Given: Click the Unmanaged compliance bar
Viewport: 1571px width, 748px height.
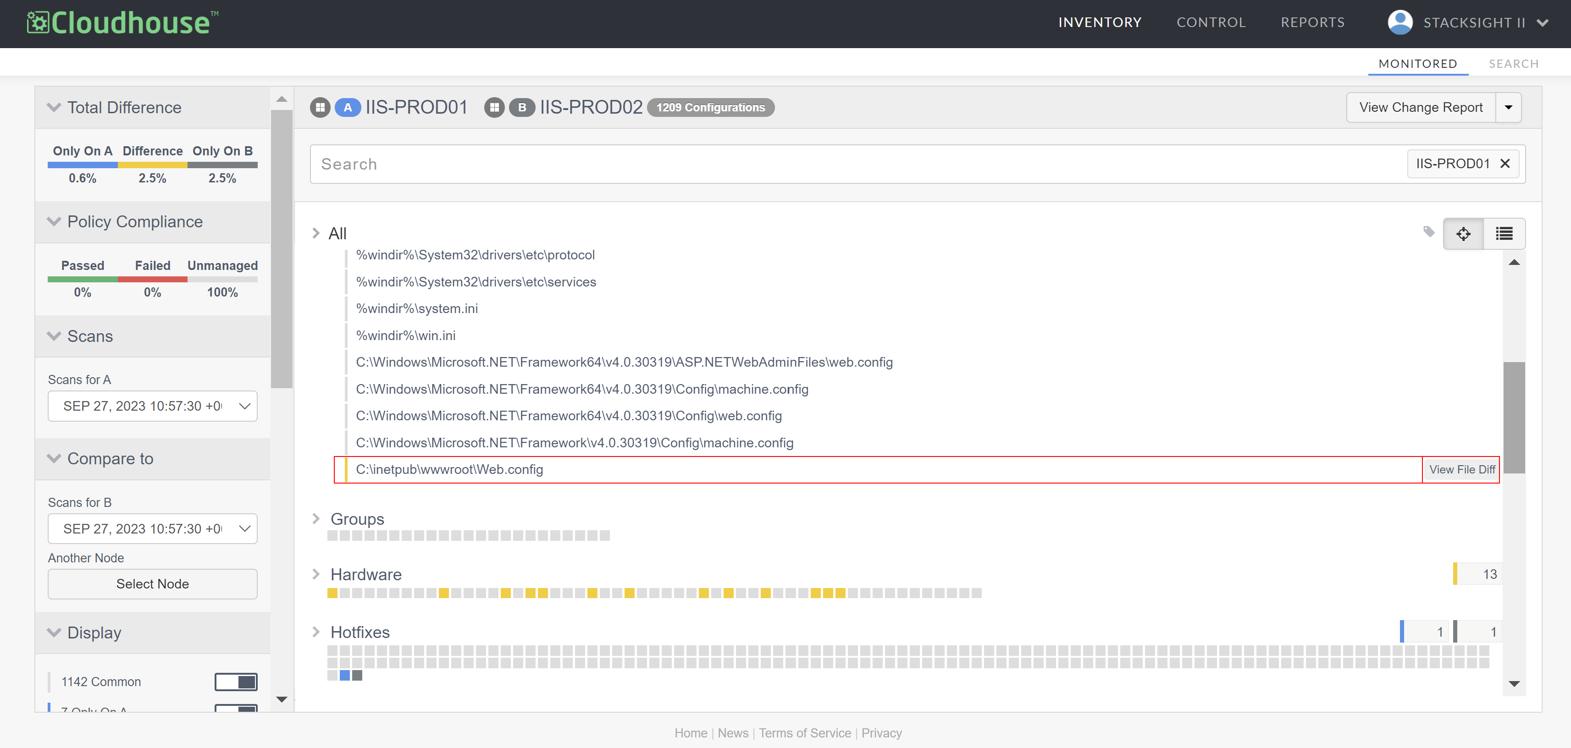Looking at the screenshot, I should pos(222,280).
